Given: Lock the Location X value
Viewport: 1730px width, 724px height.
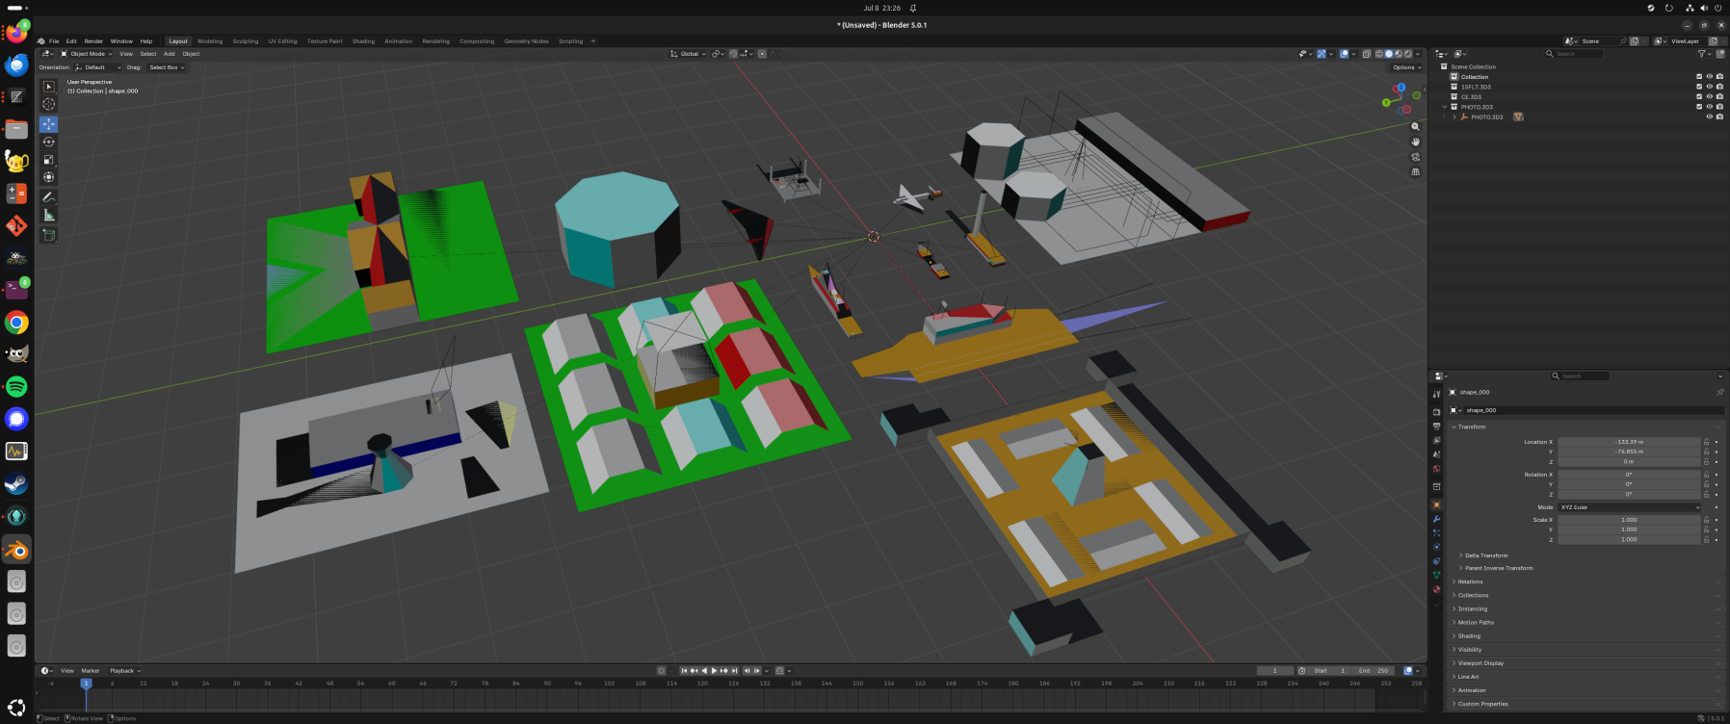Looking at the screenshot, I should [x=1706, y=442].
